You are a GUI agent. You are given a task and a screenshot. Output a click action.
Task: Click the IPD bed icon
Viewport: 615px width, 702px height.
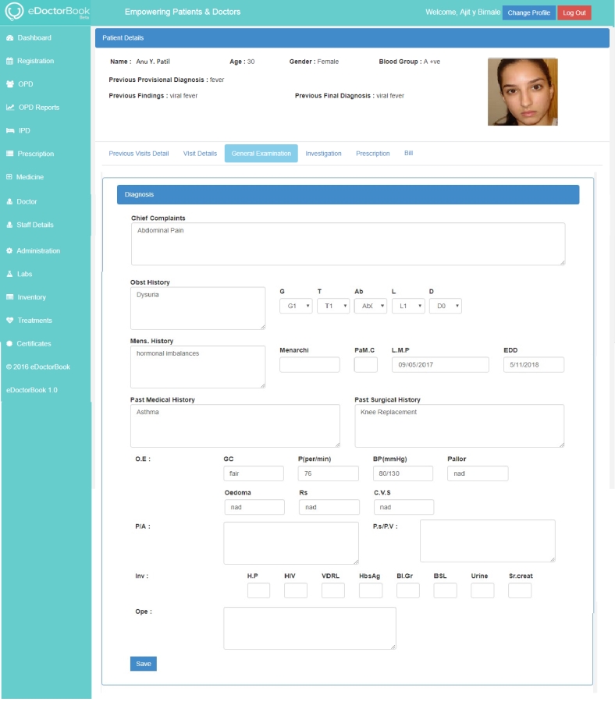[9, 131]
